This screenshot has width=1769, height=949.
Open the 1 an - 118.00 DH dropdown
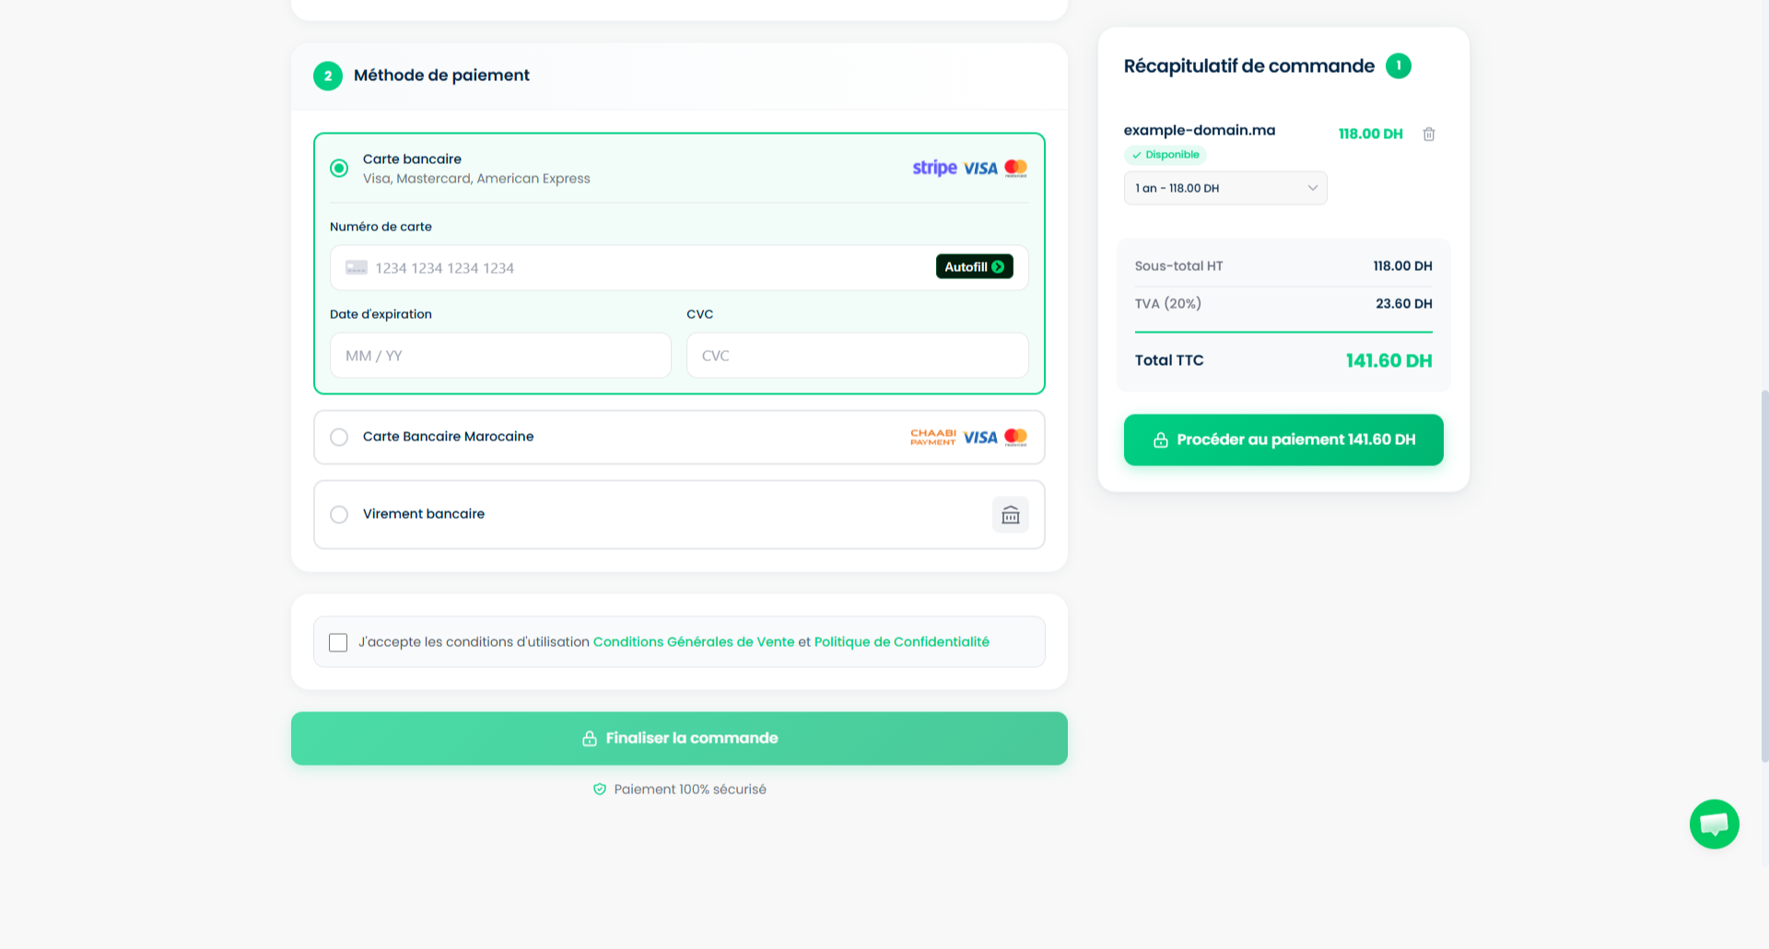pyautogui.click(x=1225, y=188)
